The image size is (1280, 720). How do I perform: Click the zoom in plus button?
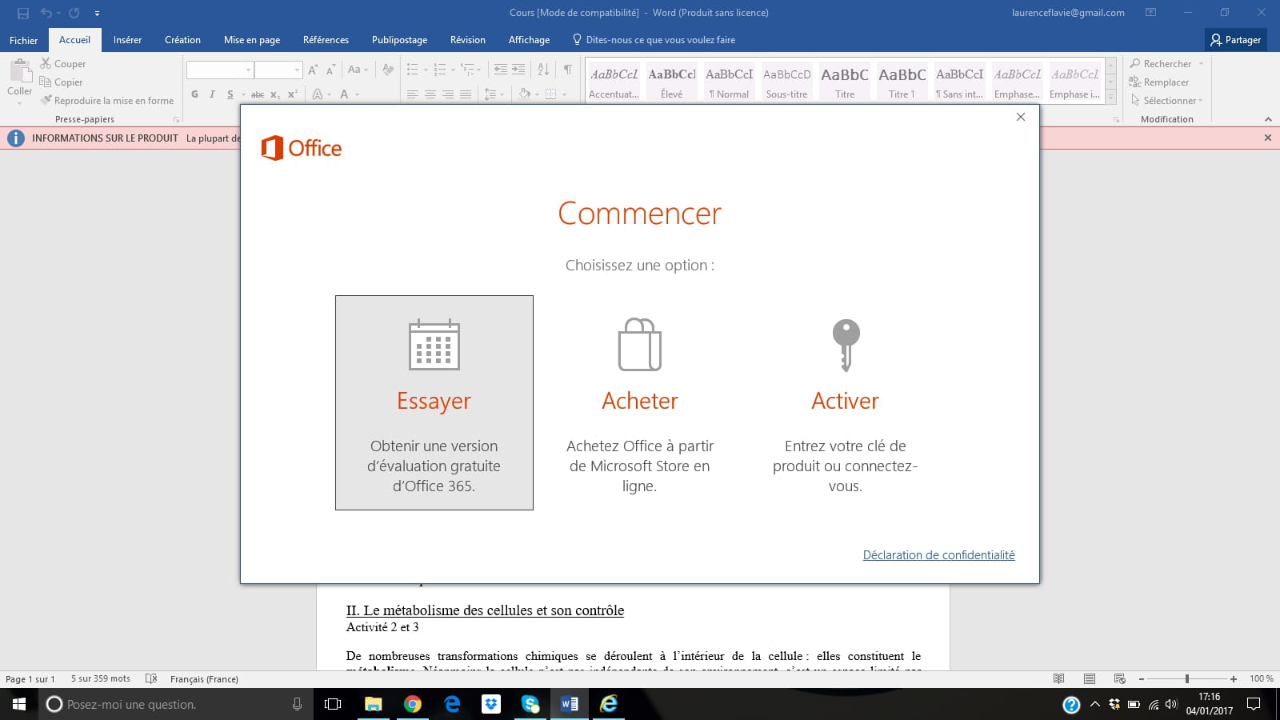click(x=1234, y=678)
